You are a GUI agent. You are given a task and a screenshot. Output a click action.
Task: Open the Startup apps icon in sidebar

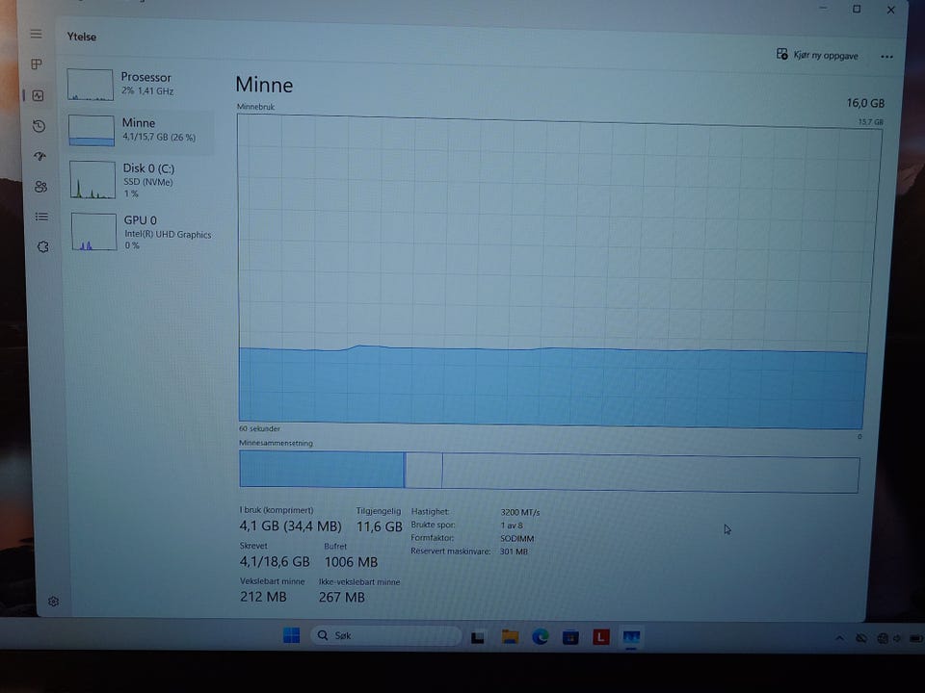(40, 156)
